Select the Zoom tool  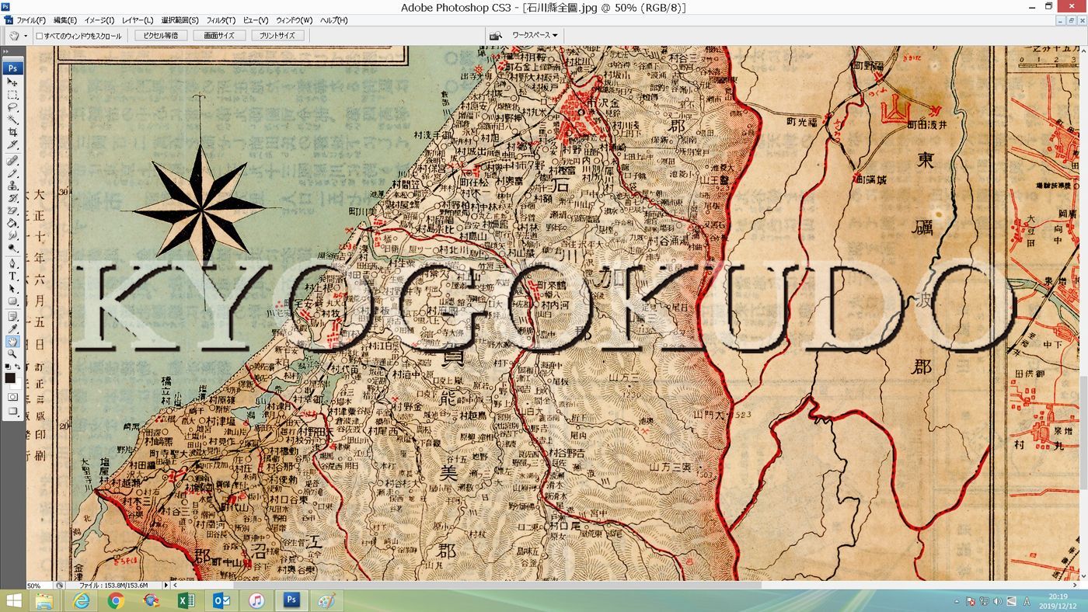pos(12,353)
